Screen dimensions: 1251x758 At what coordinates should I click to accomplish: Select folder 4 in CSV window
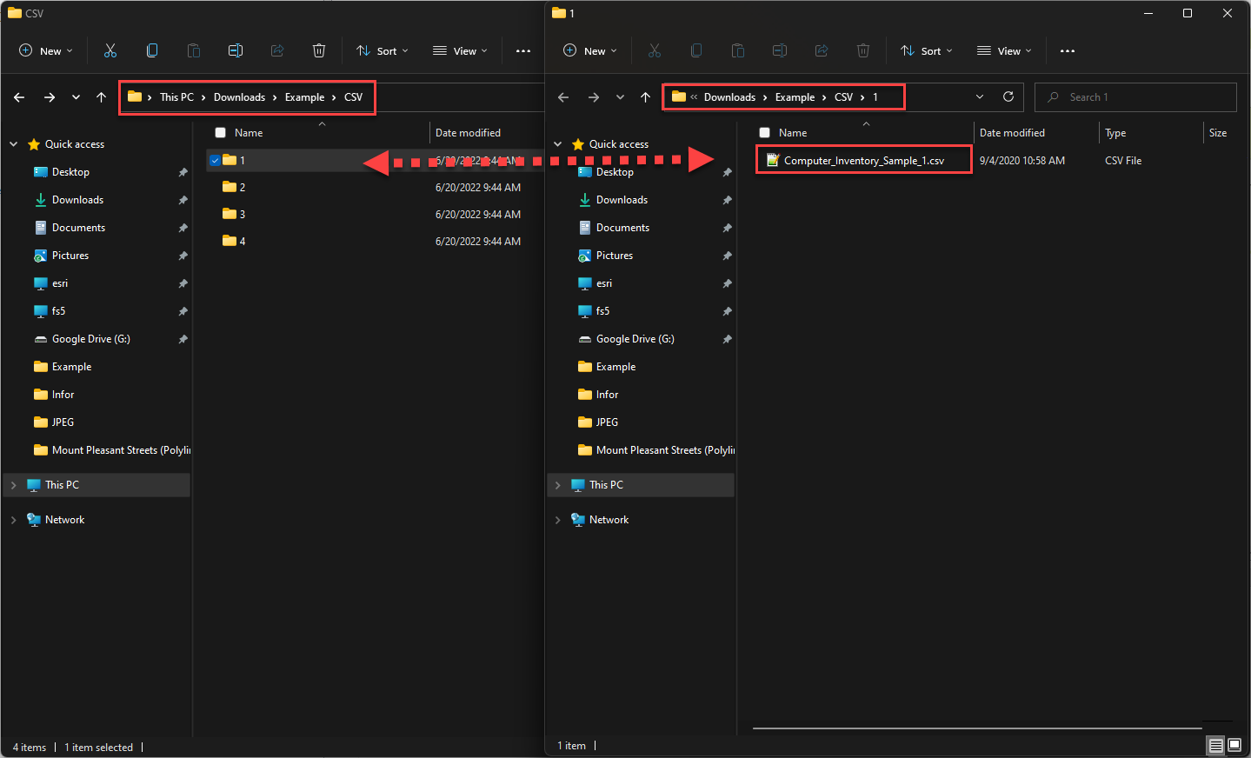click(242, 241)
